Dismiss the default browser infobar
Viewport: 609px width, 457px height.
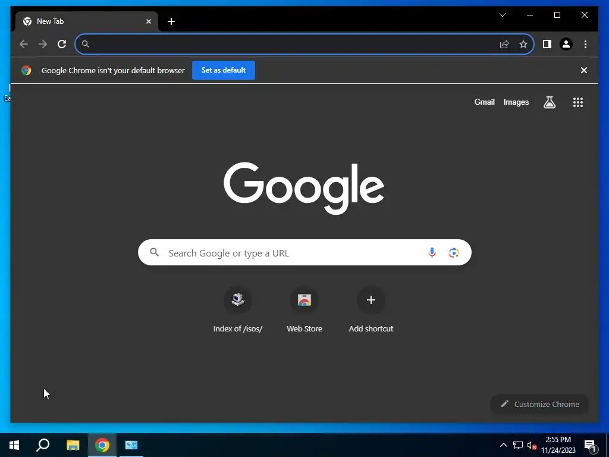coord(584,70)
